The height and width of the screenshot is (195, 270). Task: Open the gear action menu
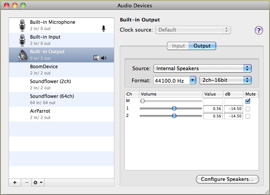click(38, 182)
